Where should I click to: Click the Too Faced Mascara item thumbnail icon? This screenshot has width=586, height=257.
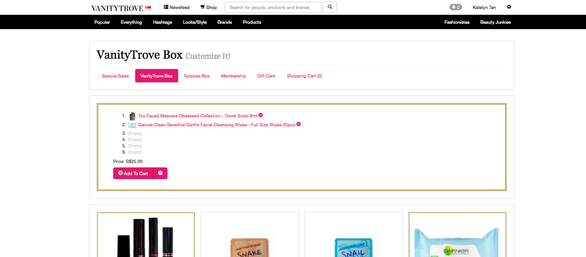[132, 116]
